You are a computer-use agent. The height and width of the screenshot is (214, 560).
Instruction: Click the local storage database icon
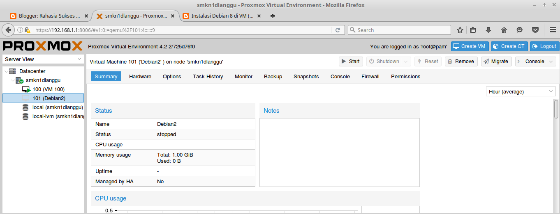click(25, 107)
